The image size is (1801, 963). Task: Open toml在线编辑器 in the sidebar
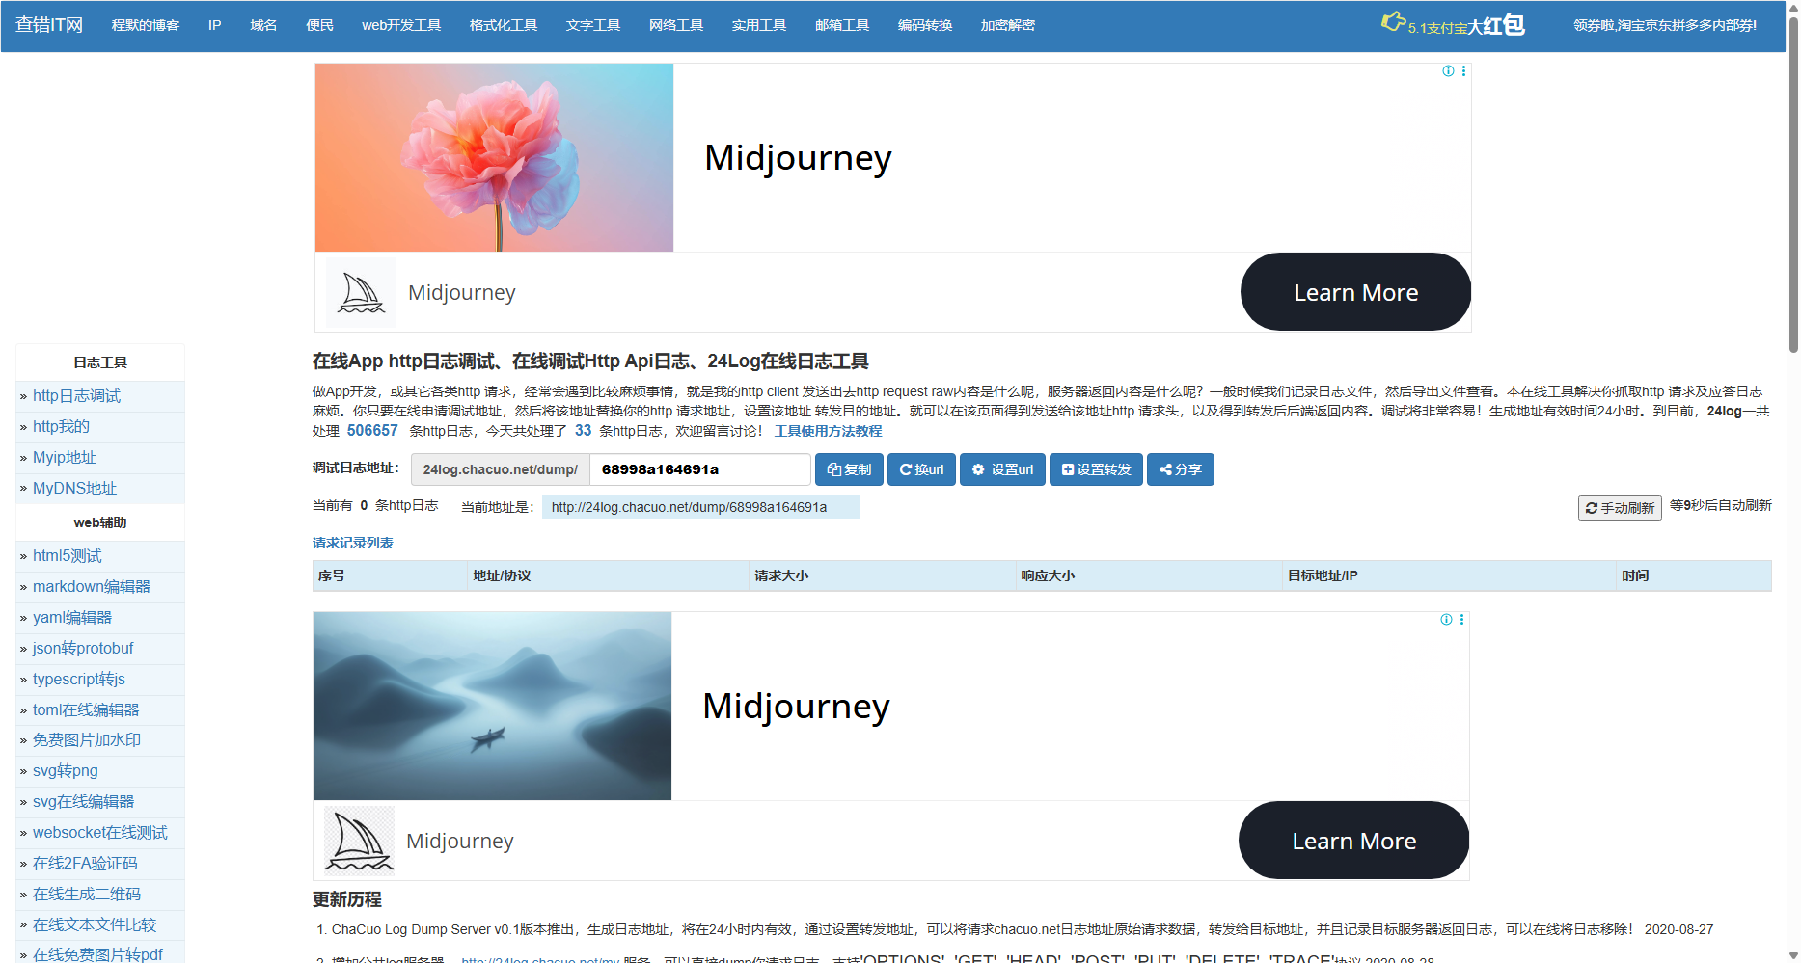click(86, 710)
